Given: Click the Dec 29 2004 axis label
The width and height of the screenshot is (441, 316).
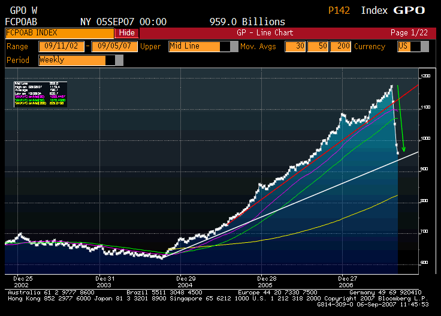Looking at the screenshot, I should point(186,282).
